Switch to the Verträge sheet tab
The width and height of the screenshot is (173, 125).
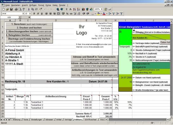[x=68, y=120]
